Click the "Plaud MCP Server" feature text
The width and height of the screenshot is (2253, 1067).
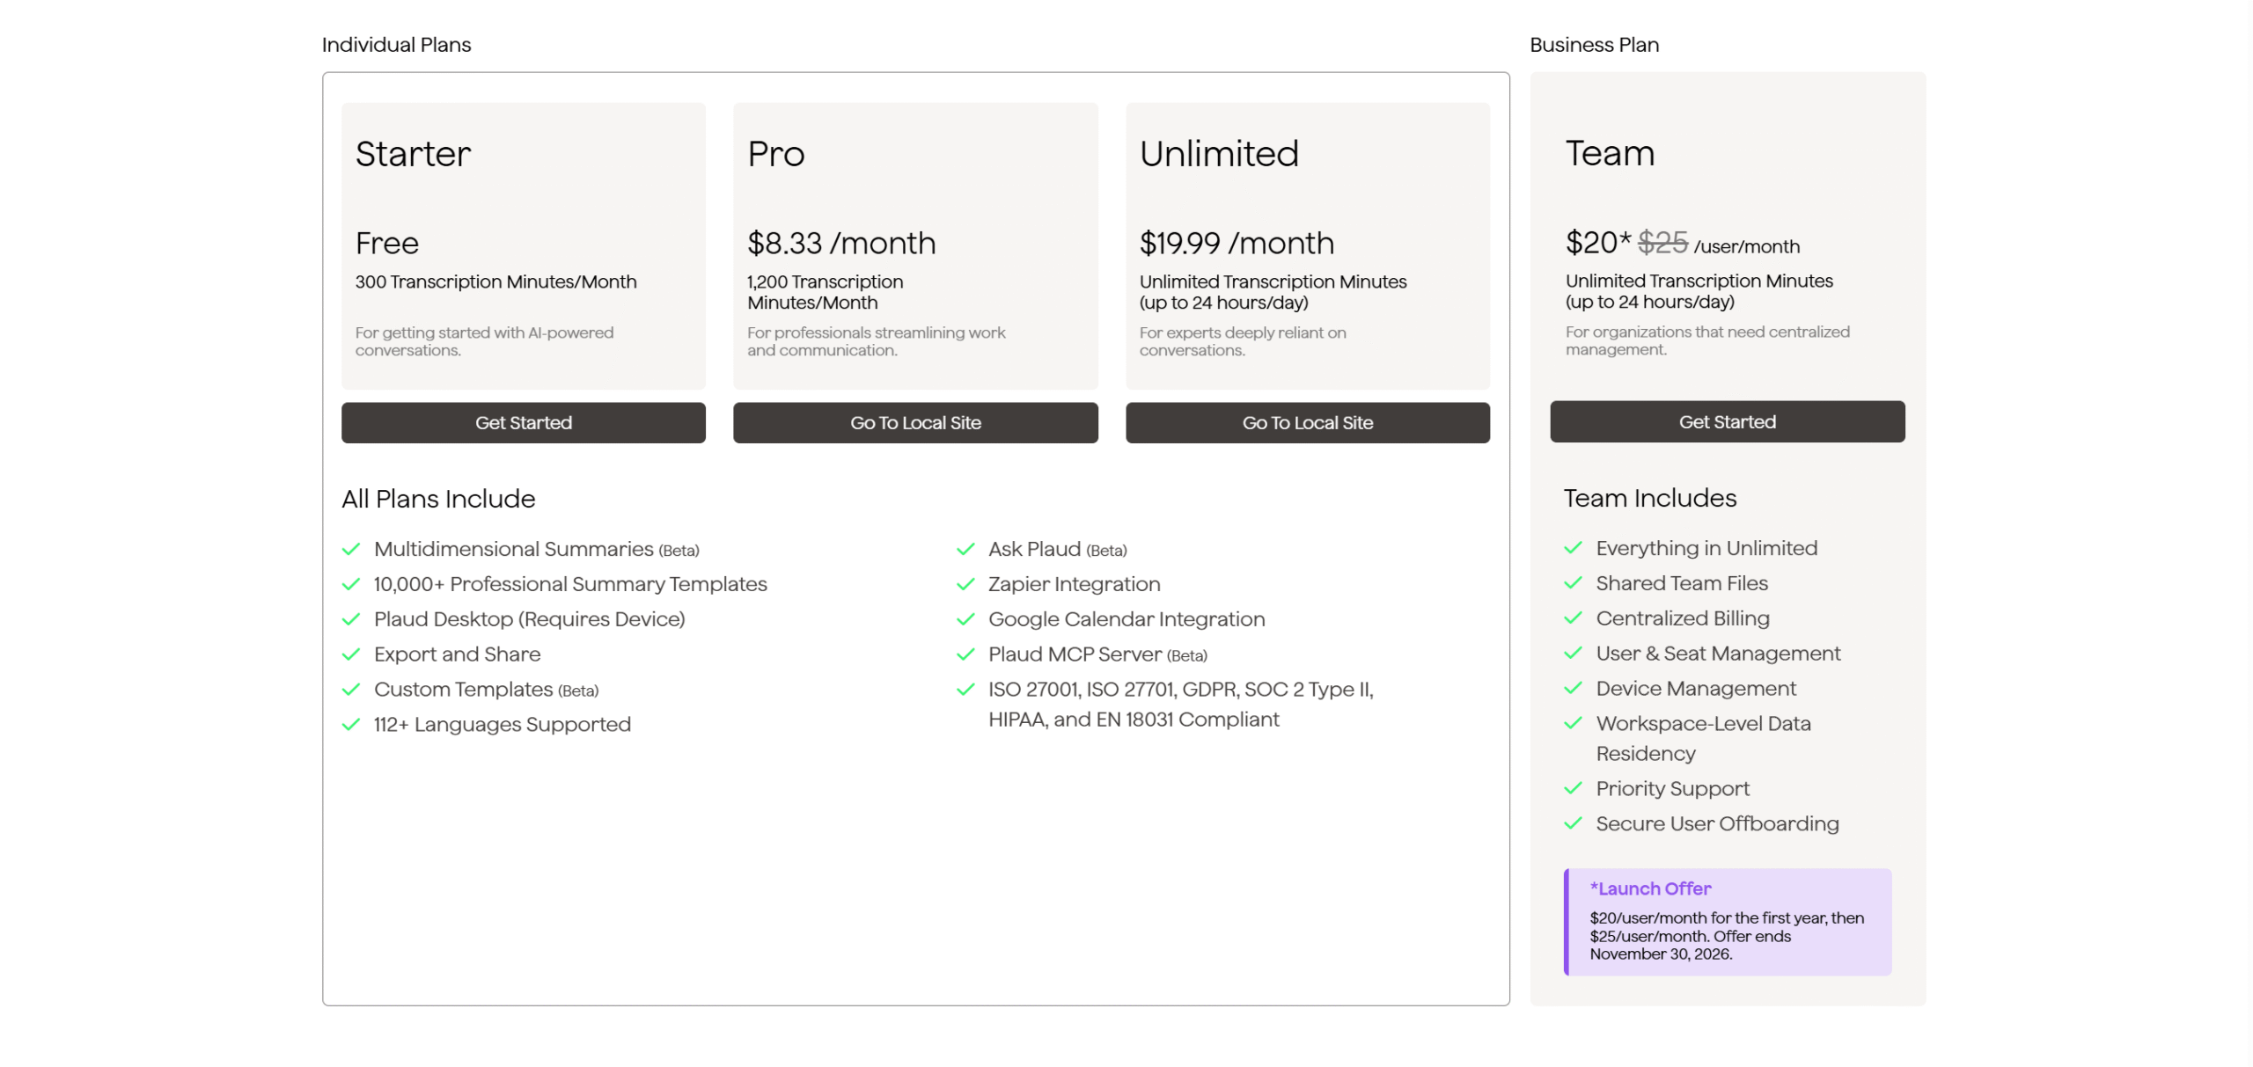[x=1075, y=654]
